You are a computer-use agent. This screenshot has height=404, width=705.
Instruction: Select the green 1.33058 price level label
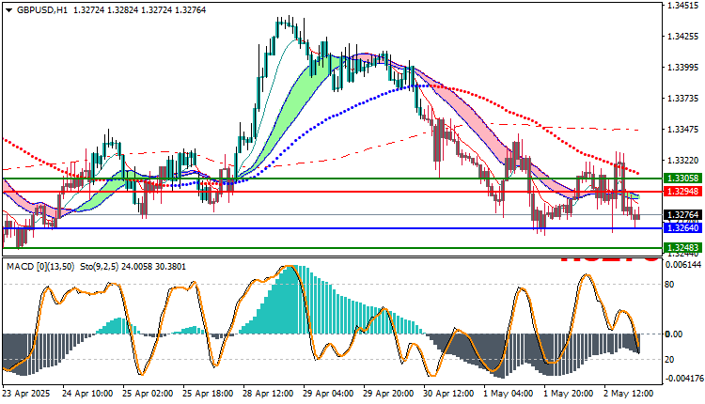point(682,179)
